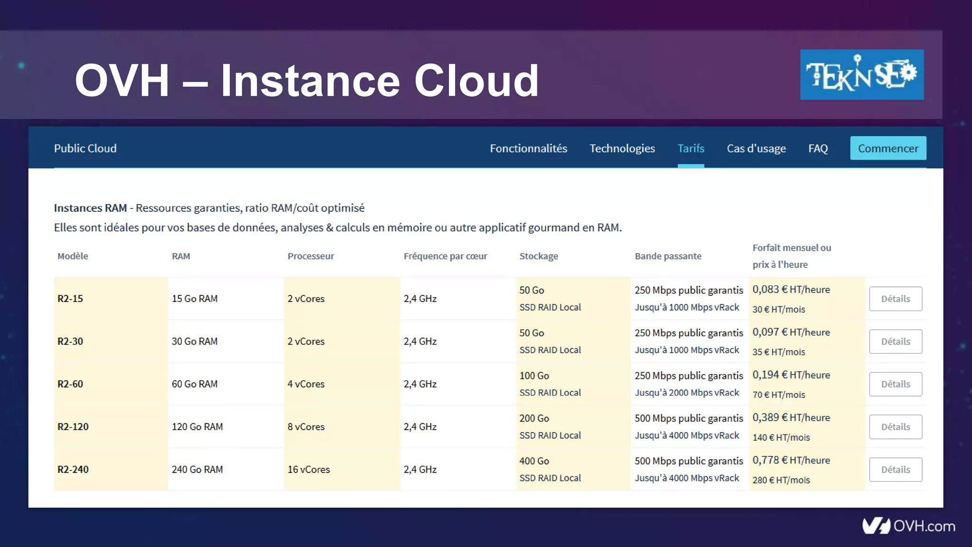Click the 4 vCores cell
Screen dimensions: 972x547
point(306,384)
